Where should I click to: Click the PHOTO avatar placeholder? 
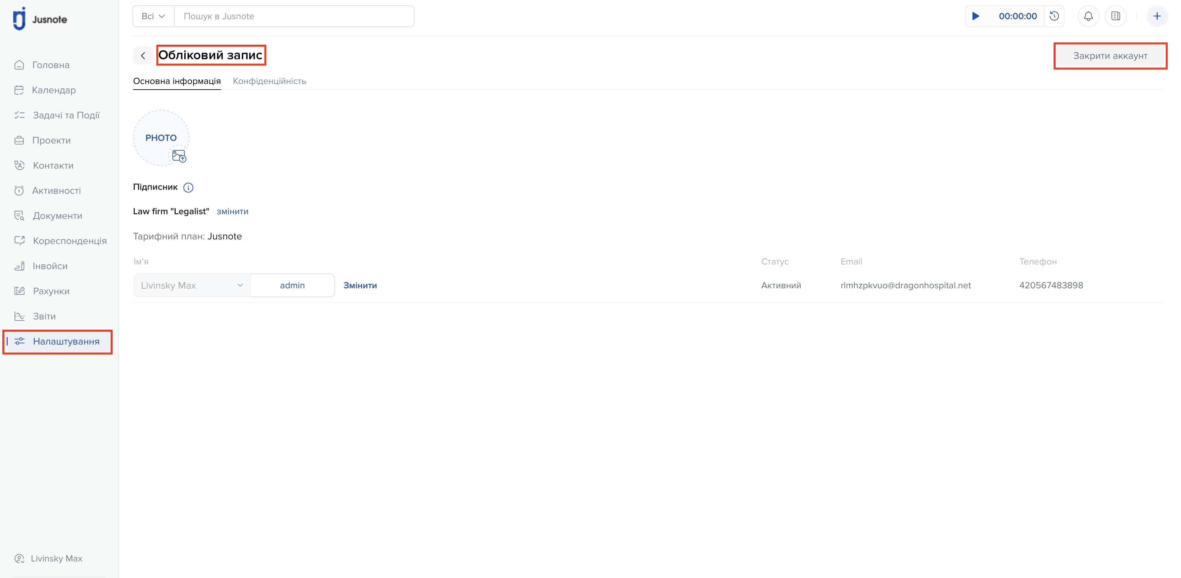pyautogui.click(x=161, y=138)
